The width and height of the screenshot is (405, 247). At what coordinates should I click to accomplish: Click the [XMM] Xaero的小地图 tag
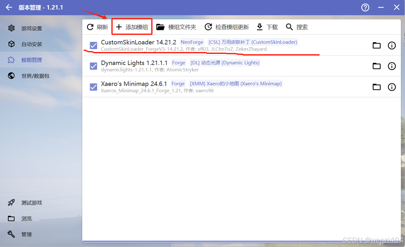pyautogui.click(x=235, y=84)
